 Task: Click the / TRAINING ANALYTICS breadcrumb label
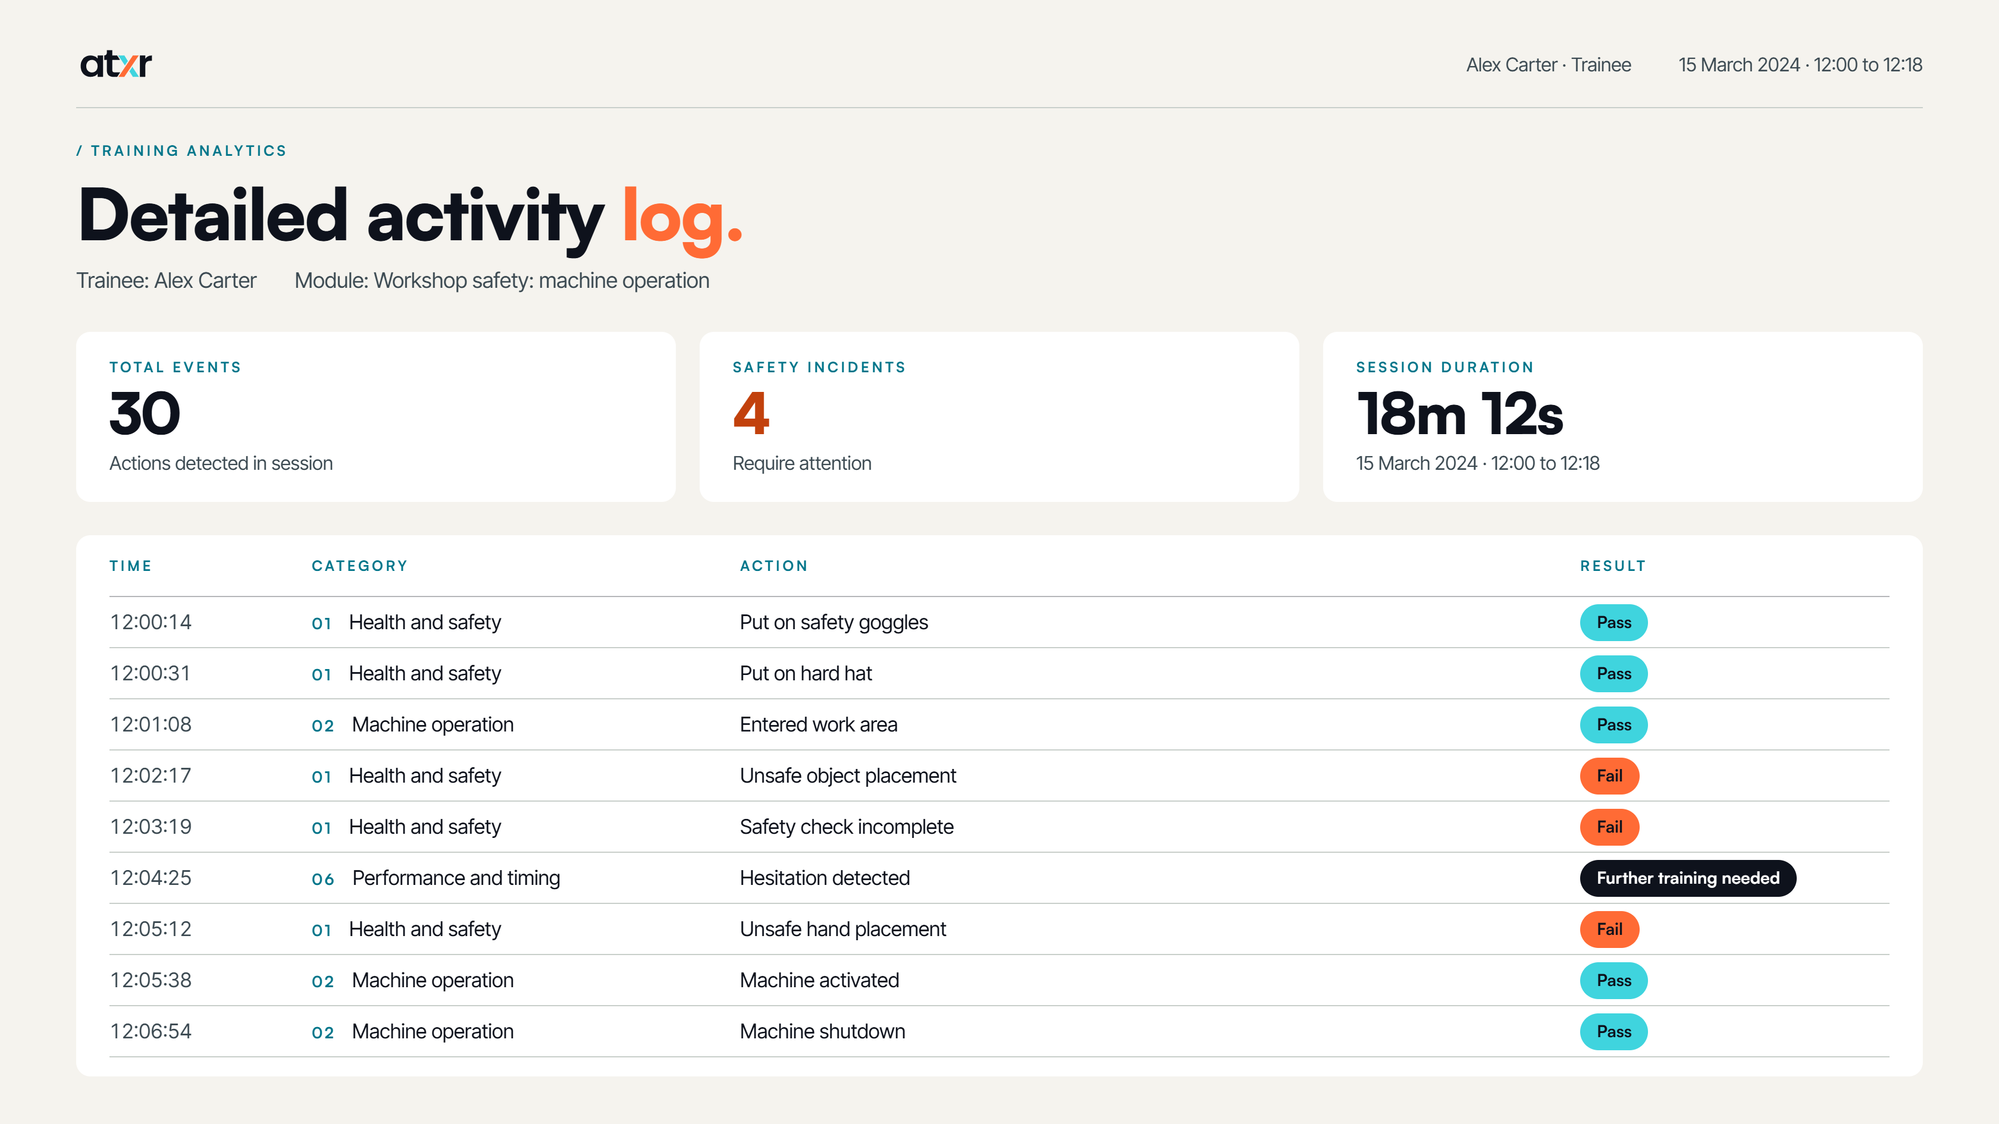coord(181,150)
